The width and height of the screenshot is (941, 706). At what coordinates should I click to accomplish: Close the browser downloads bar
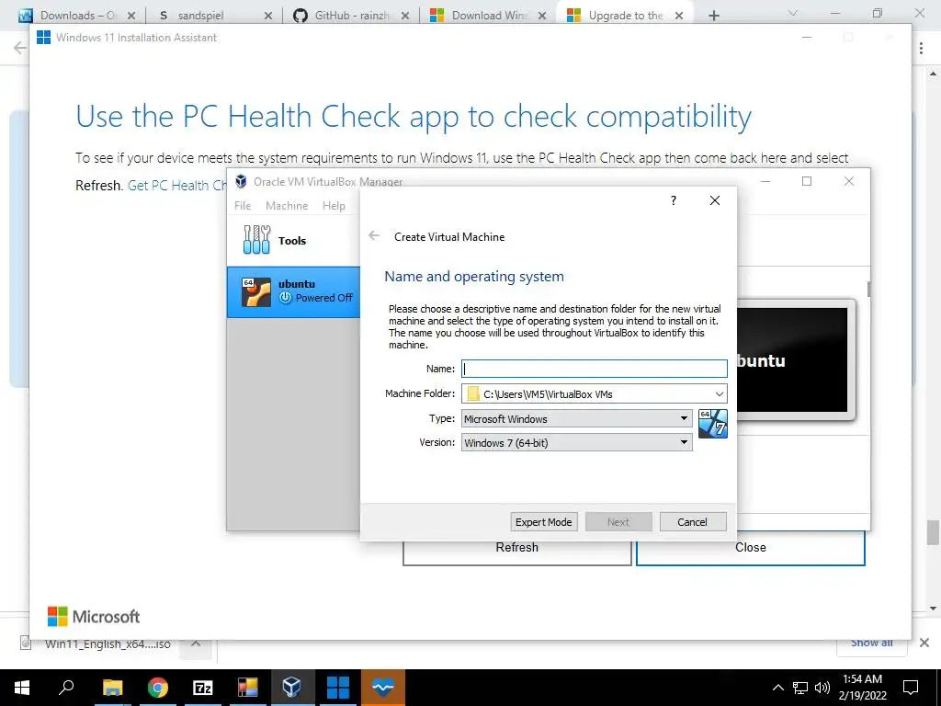pos(924,643)
